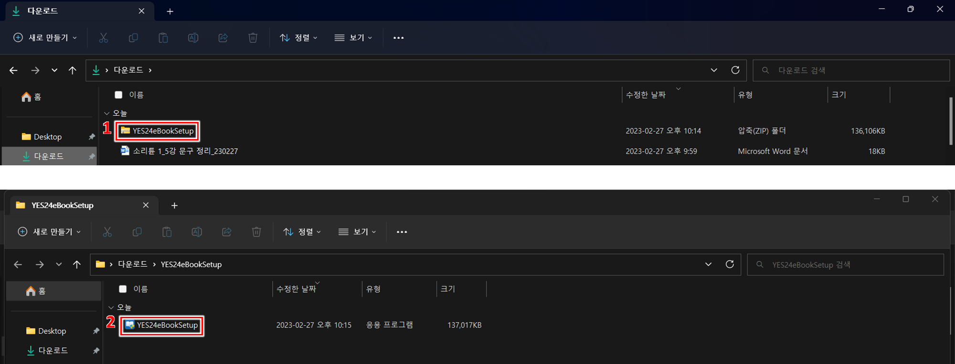The image size is (955, 364).
Task: Click Share icon in the 다운로드 window toolbar
Action: pyautogui.click(x=223, y=38)
